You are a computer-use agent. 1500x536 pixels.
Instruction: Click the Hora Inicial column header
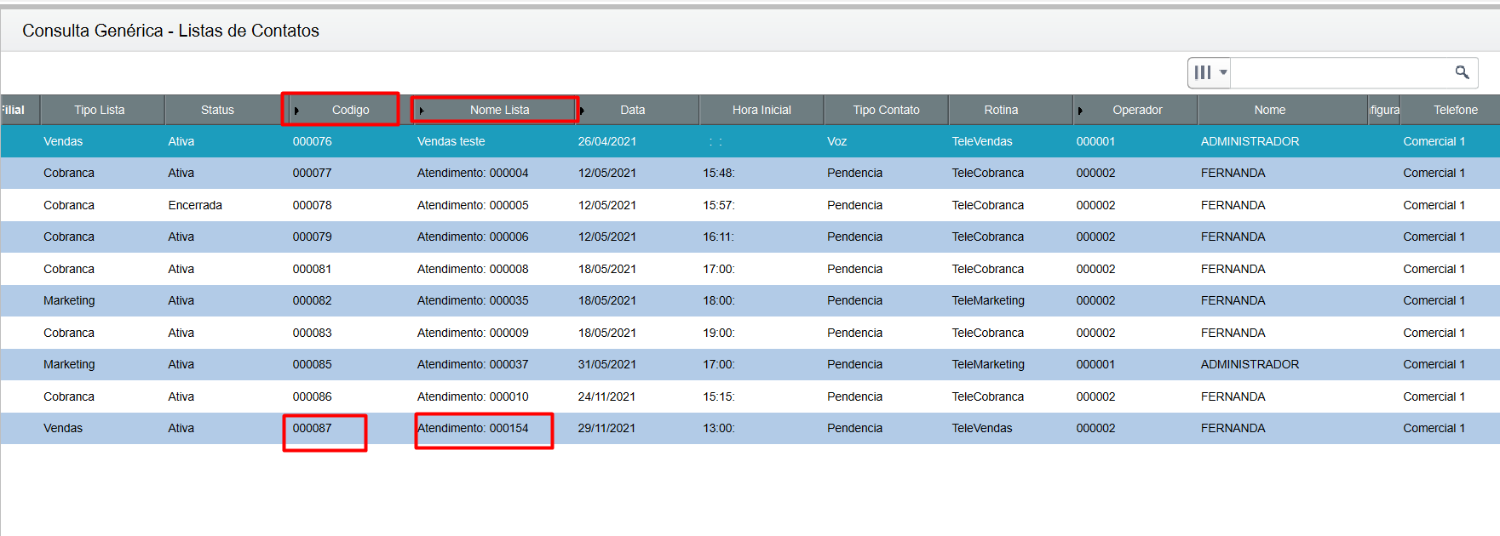[761, 110]
